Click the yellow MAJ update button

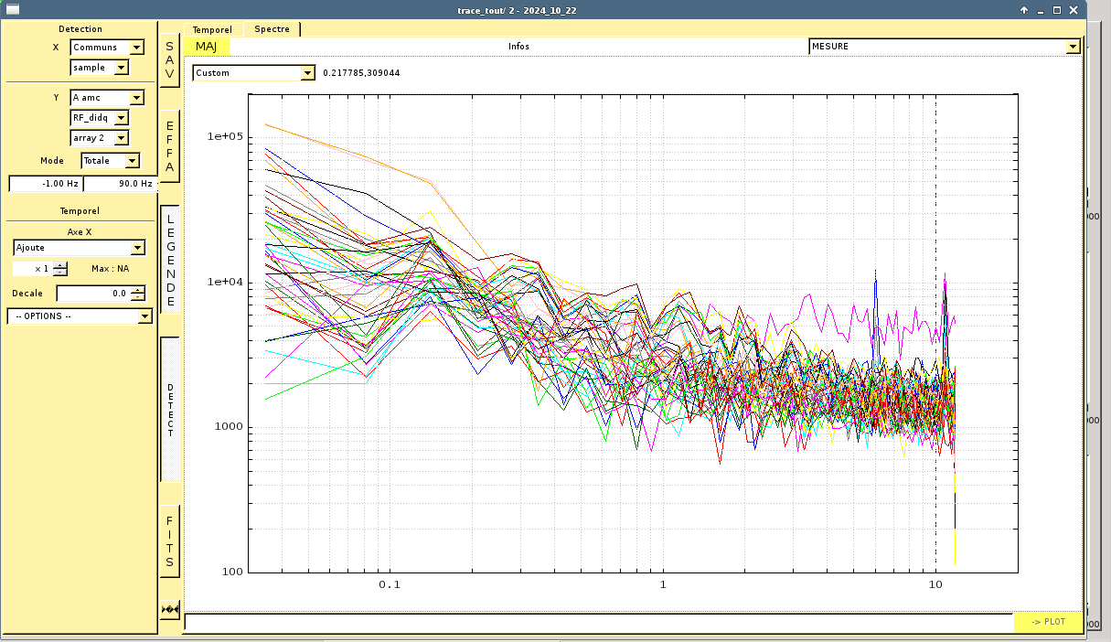click(207, 47)
